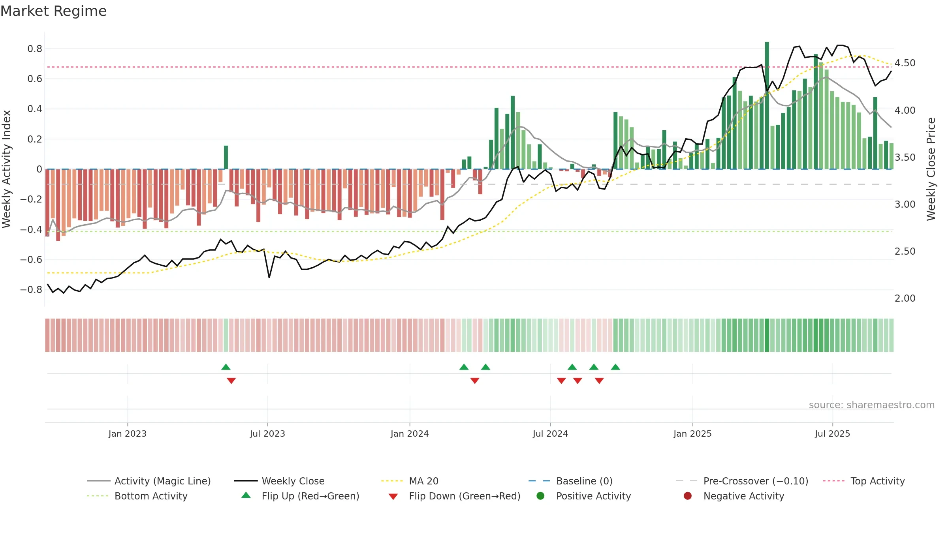Toggle the MA 20 legend entry
This screenshot has height=533, width=948.
(410, 481)
